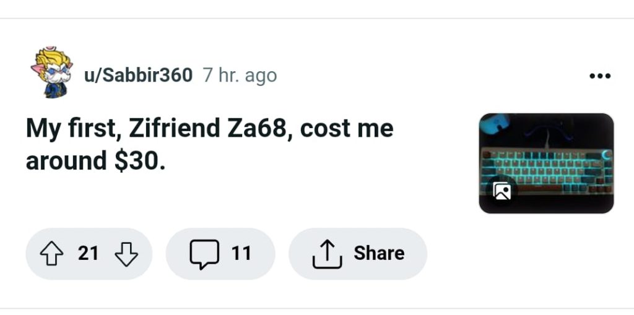Click the u/Sabbir360 avatar image
The height and width of the screenshot is (315, 634).
(52, 73)
